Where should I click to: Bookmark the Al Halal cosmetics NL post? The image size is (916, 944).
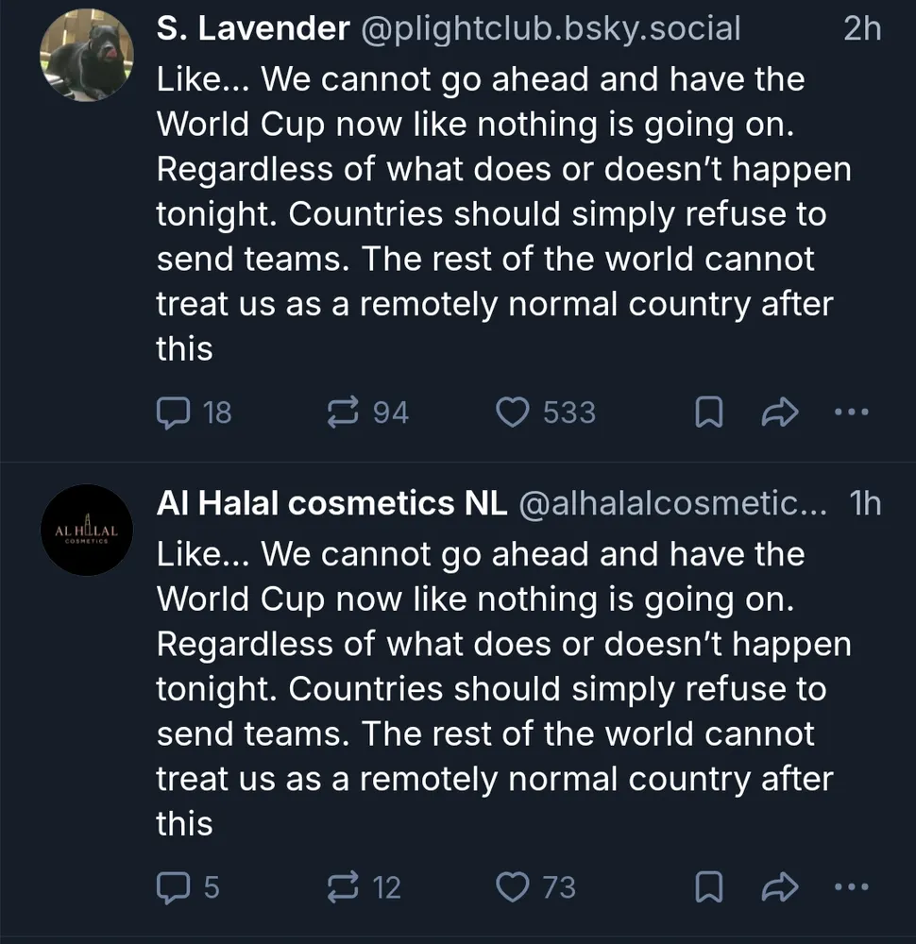coord(708,887)
